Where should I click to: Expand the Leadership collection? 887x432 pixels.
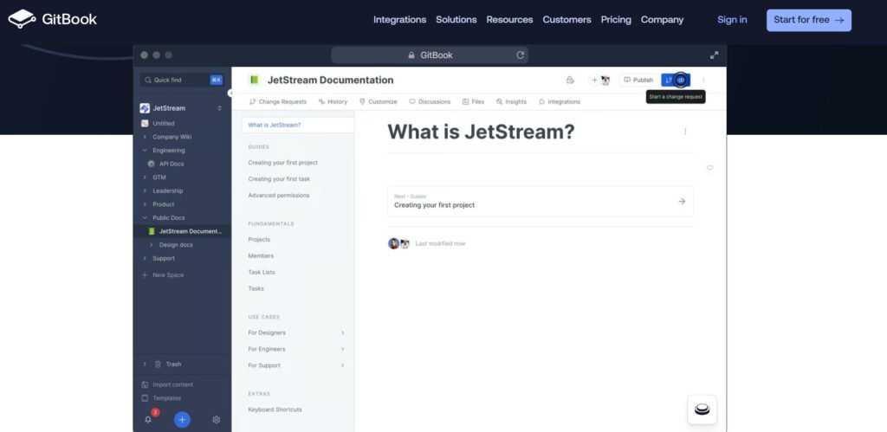click(145, 191)
